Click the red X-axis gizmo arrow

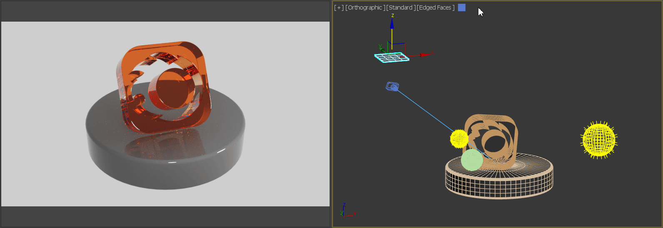click(424, 55)
